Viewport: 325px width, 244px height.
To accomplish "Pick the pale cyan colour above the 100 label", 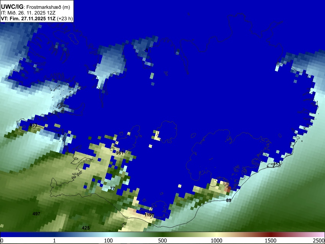I will pyautogui.click(x=108, y=235).
